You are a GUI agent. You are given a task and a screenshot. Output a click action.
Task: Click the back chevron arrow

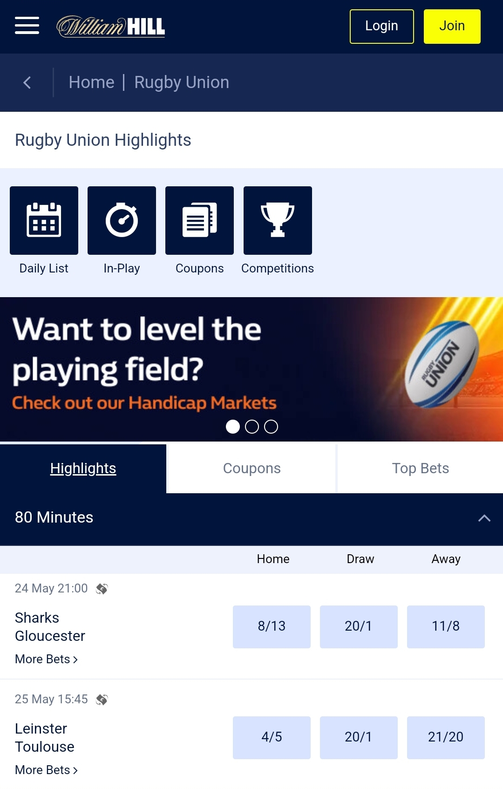(27, 82)
